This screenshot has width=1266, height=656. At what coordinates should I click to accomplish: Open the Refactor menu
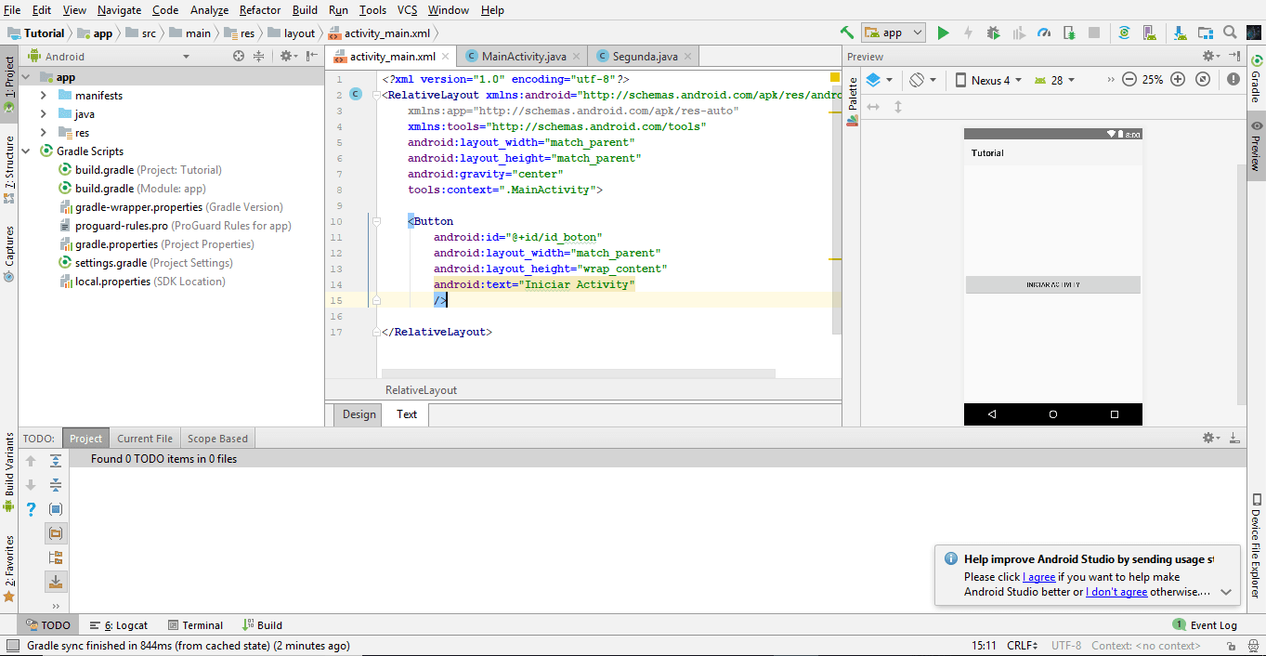(x=259, y=10)
